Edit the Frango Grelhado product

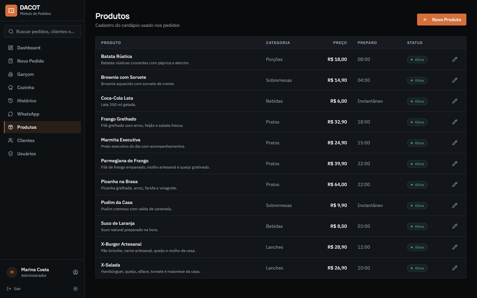(455, 122)
